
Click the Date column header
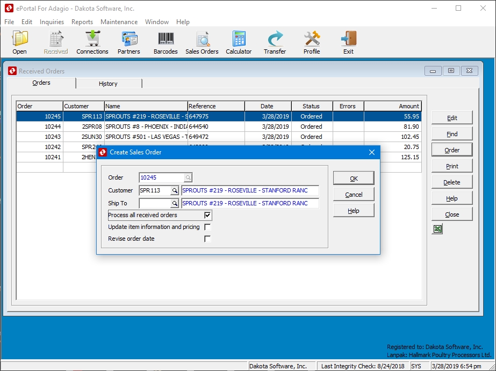(x=268, y=106)
